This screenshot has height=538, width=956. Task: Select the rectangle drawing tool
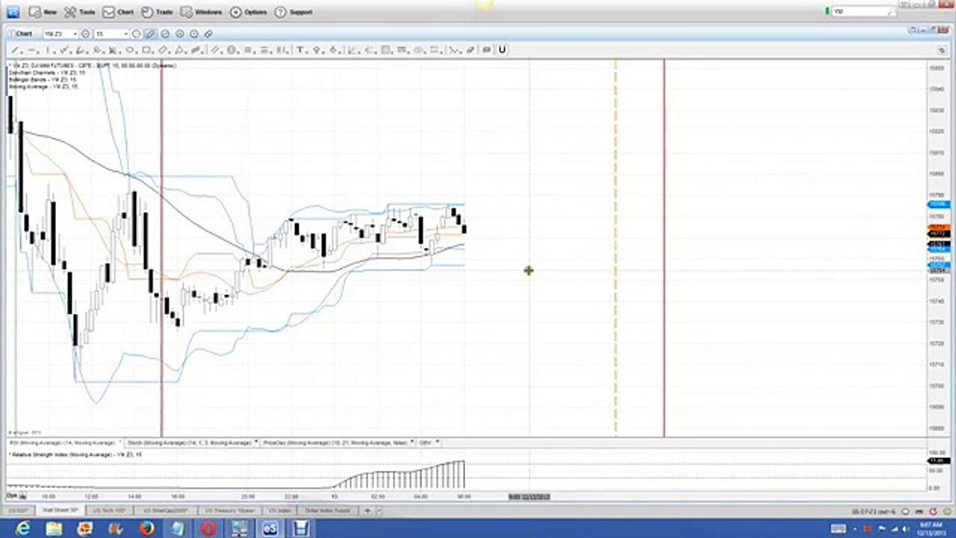[x=145, y=50]
